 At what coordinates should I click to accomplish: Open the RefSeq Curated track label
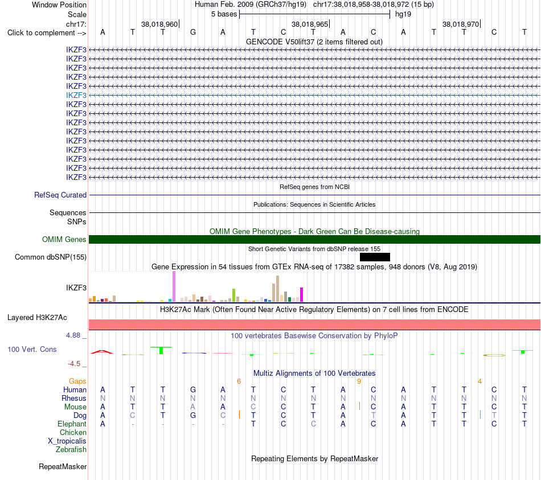(60, 195)
